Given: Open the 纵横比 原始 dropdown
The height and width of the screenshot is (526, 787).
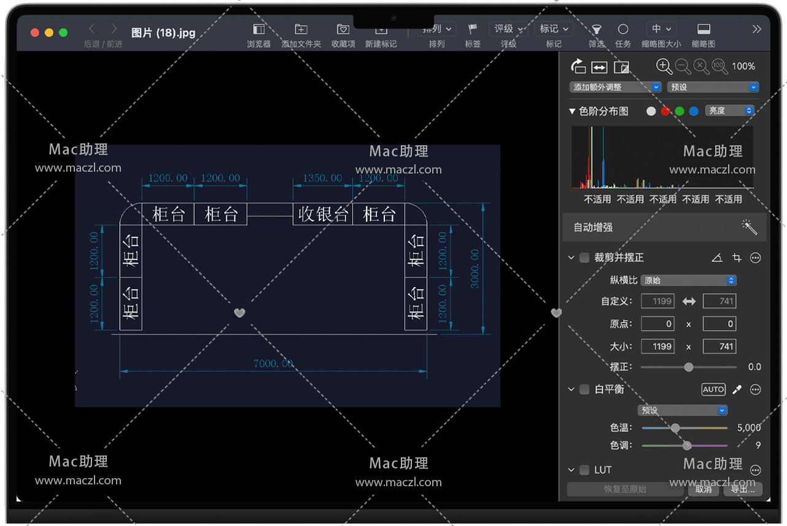Looking at the screenshot, I should point(688,280).
